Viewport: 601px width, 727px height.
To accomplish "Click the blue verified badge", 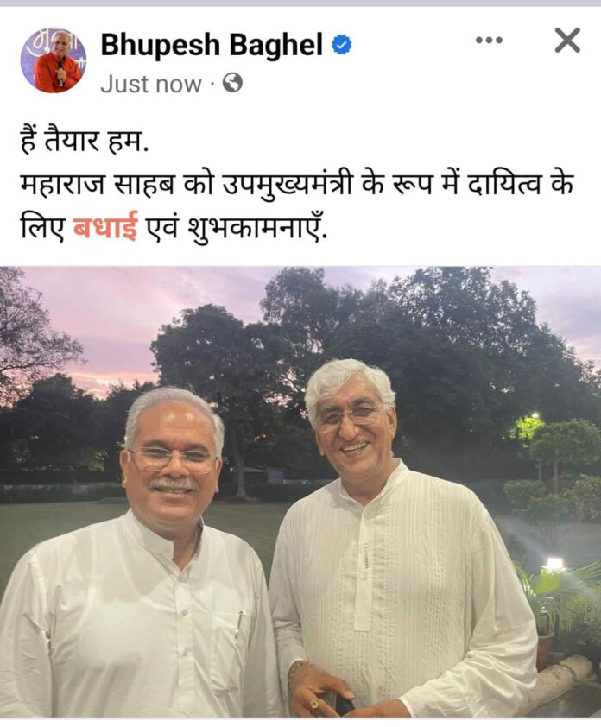I will tap(341, 45).
